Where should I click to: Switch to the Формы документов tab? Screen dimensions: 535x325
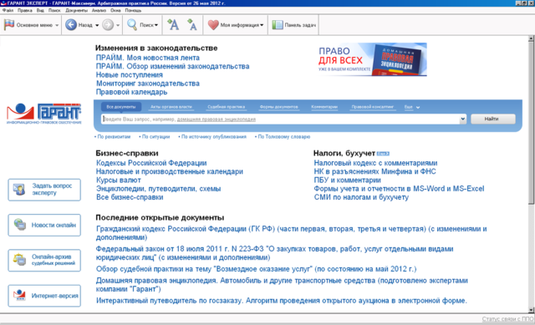(x=278, y=107)
